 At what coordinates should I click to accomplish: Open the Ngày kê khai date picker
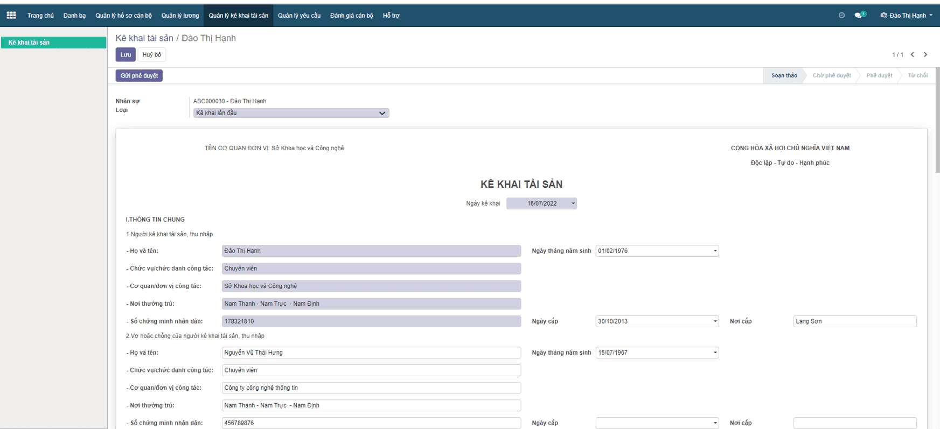click(541, 203)
